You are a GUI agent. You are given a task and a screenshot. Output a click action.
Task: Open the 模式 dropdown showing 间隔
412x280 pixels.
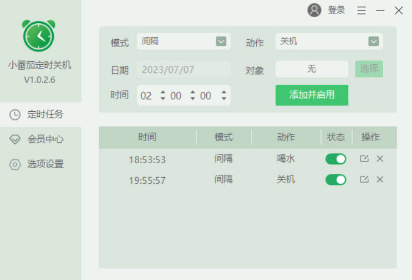click(x=184, y=41)
